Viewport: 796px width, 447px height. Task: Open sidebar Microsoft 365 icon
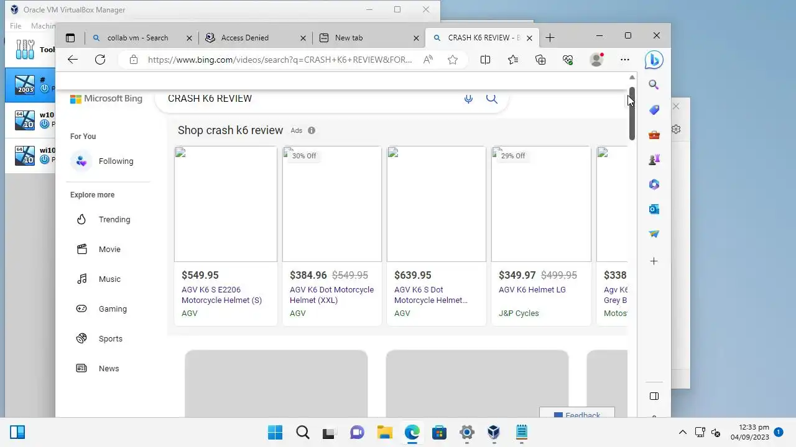(654, 184)
